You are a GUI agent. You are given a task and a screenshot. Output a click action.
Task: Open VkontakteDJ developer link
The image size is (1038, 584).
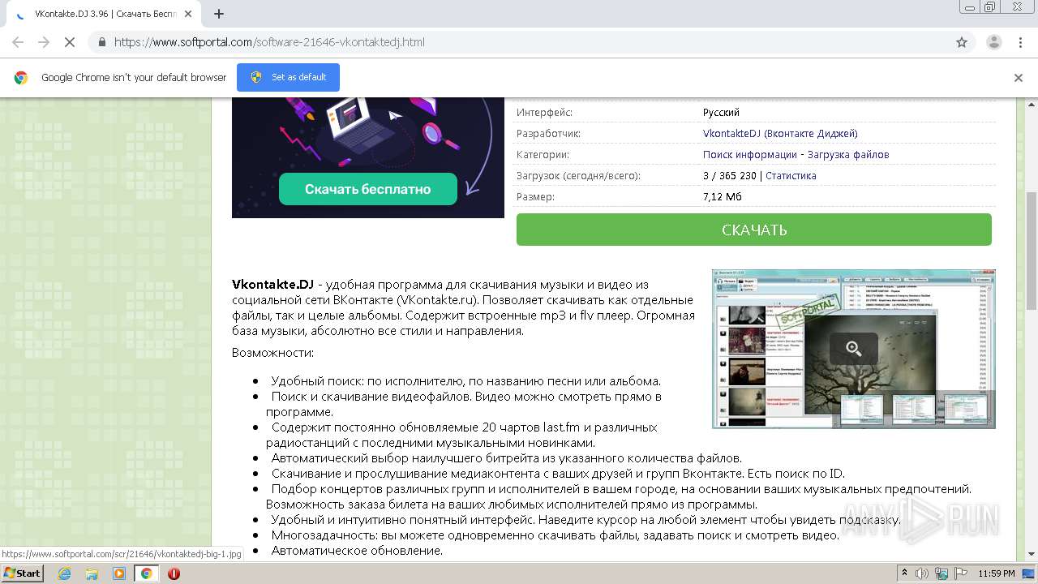pyautogui.click(x=780, y=133)
